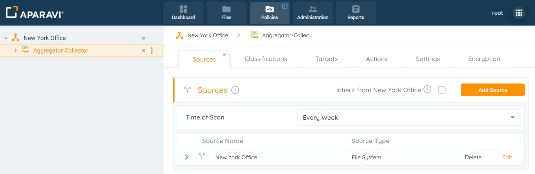Open the Dashboard navigation icon
Screen dimensions: 535x174
tap(183, 9)
